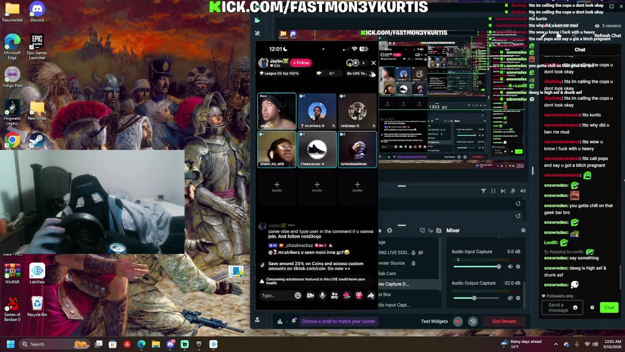
Task: Adjust Audio Output Capture volume slider
Action: click(x=477, y=298)
